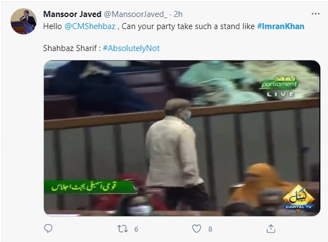The image size is (328, 242).
Task: Click the Mansoor Javed display name
Action: (72, 14)
